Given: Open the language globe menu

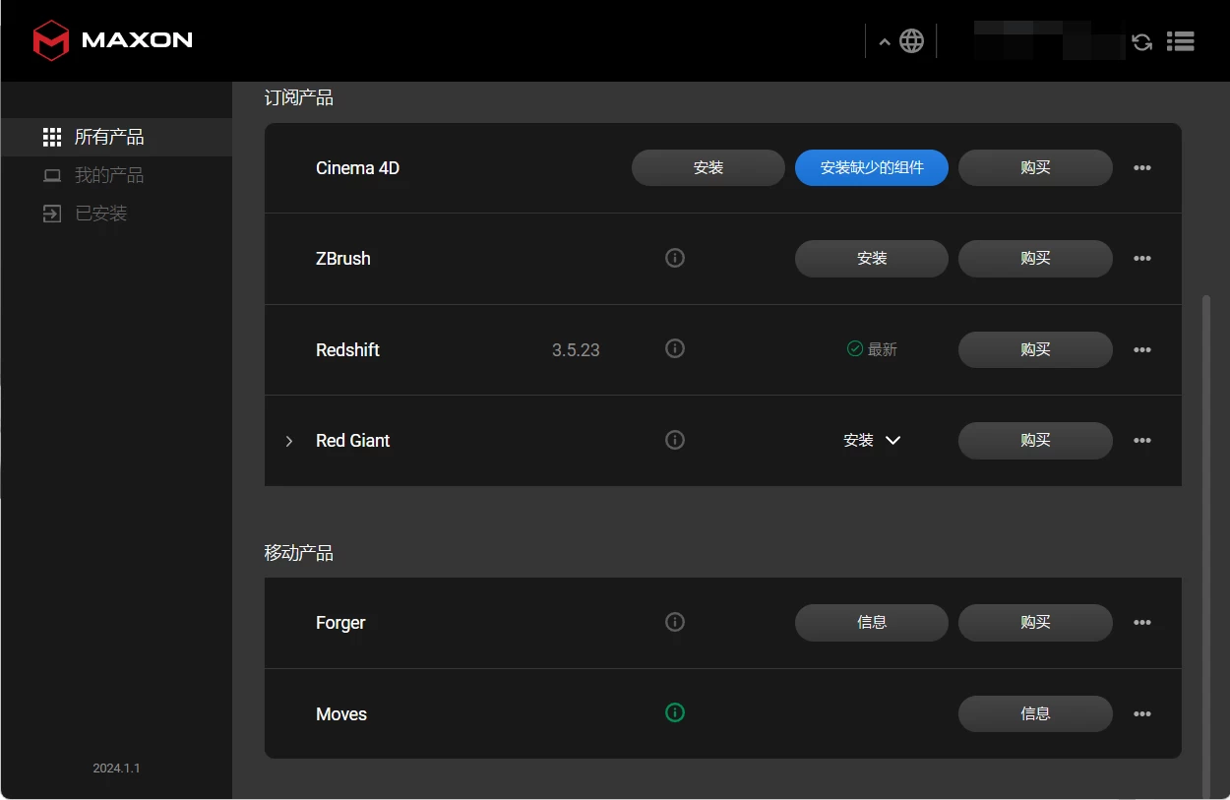Looking at the screenshot, I should (912, 41).
